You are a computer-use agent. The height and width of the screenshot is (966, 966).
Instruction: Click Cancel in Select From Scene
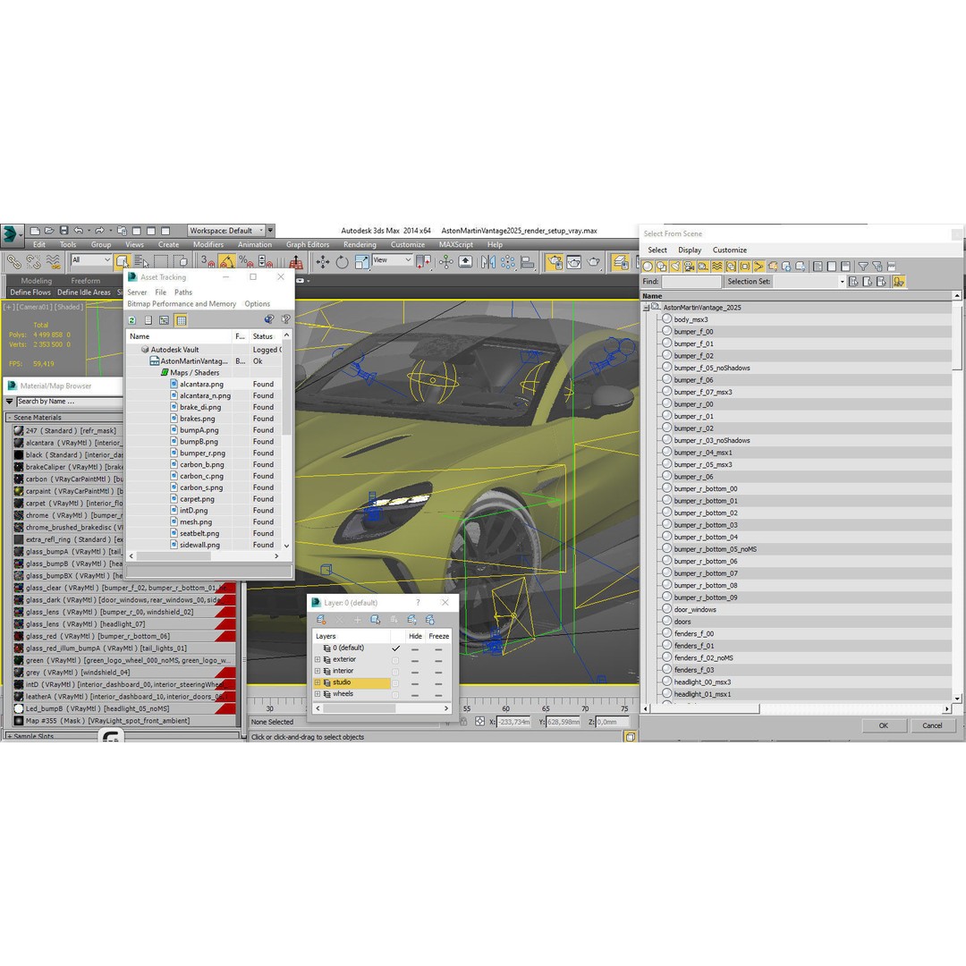pyautogui.click(x=932, y=725)
